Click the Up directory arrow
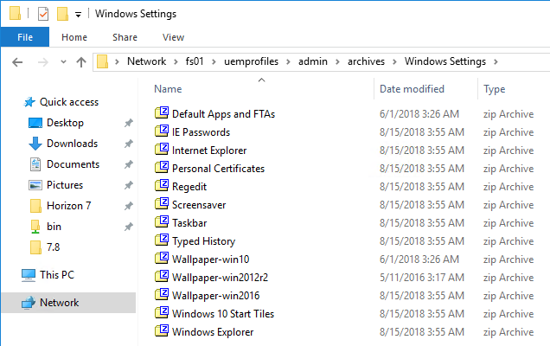The width and height of the screenshot is (550, 346). tap(81, 62)
